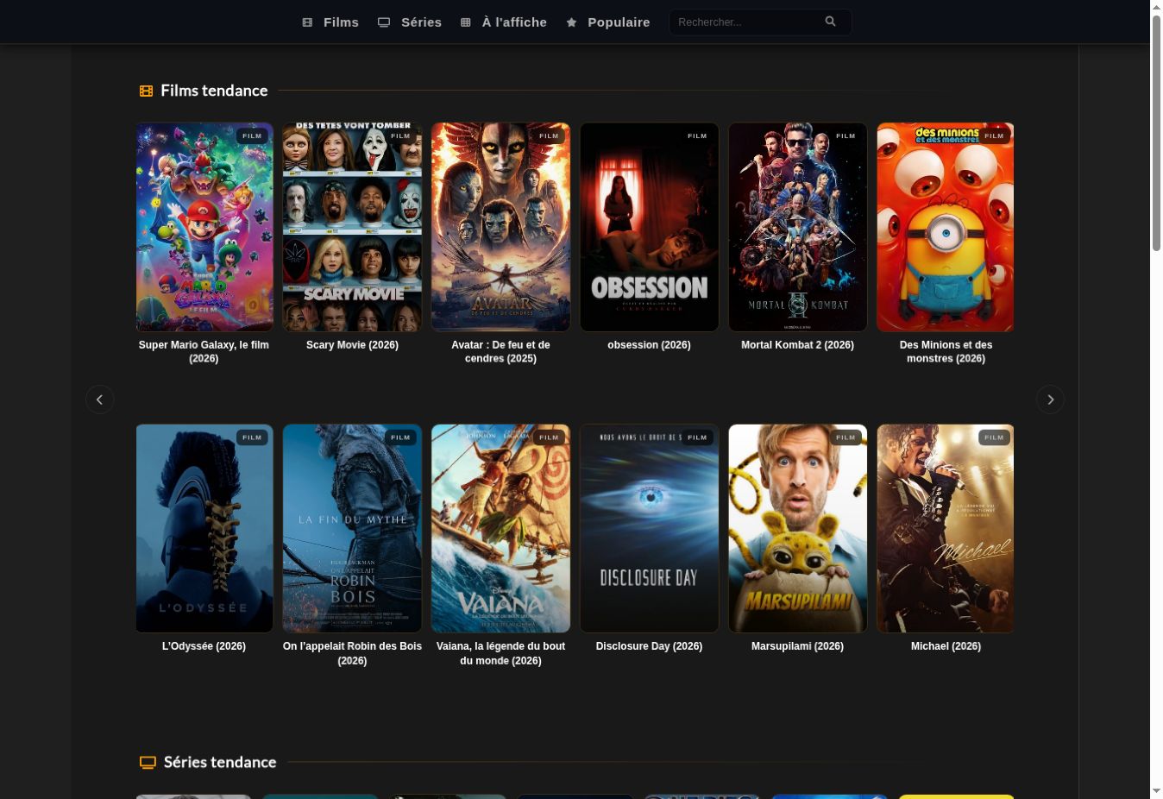This screenshot has height=799, width=1163.
Task: Show previous films with the left carousel arrow
Action: 99,399
